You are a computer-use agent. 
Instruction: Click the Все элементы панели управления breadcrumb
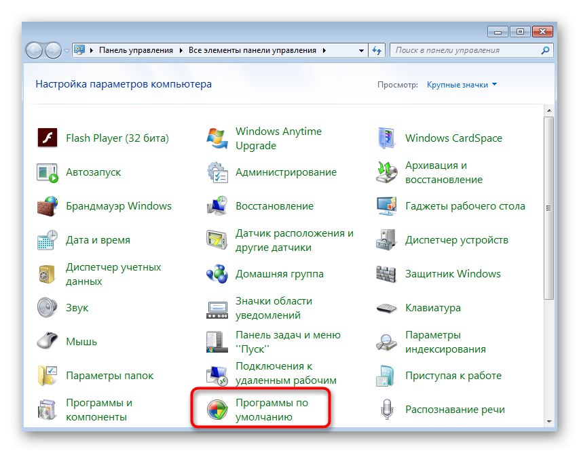pyautogui.click(x=253, y=50)
